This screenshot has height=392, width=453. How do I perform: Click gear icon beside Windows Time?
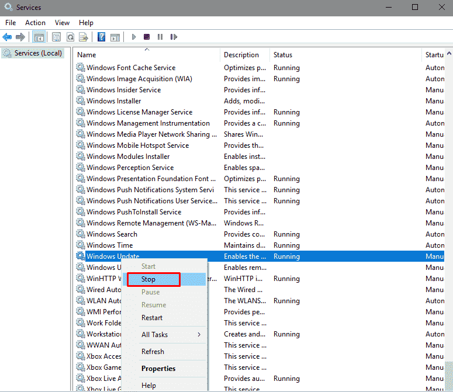[x=80, y=245]
